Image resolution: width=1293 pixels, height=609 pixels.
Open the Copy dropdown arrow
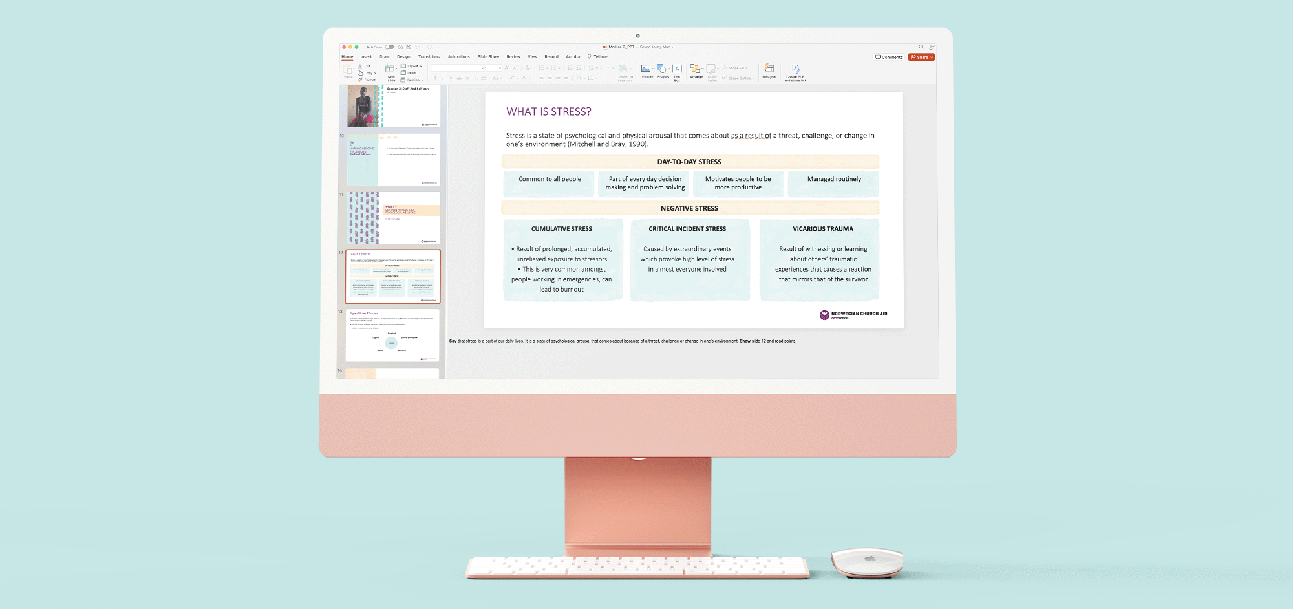pyautogui.click(x=375, y=73)
